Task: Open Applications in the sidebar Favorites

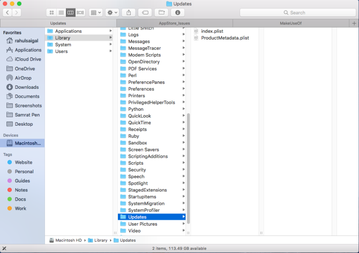Action: tap(24, 50)
